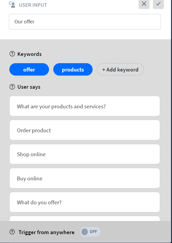Image resolution: width=172 pixels, height=243 pixels.
Task: Discard changes with the X icon
Action: (144, 4)
